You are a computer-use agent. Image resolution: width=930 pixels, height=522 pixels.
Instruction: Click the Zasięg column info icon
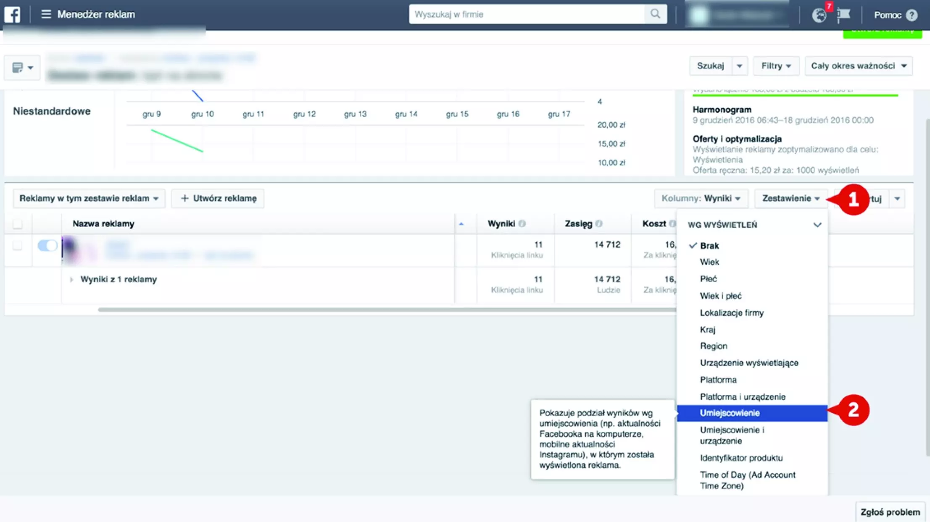point(599,224)
